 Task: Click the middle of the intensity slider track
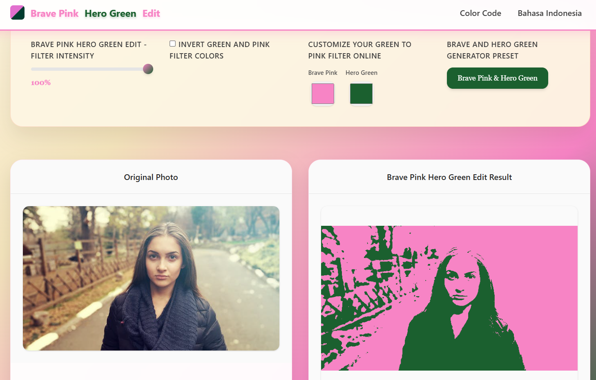pyautogui.click(x=89, y=69)
